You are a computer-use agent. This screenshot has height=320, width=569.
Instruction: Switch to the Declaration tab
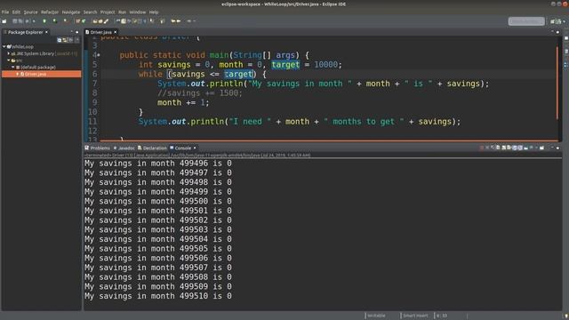(152, 148)
